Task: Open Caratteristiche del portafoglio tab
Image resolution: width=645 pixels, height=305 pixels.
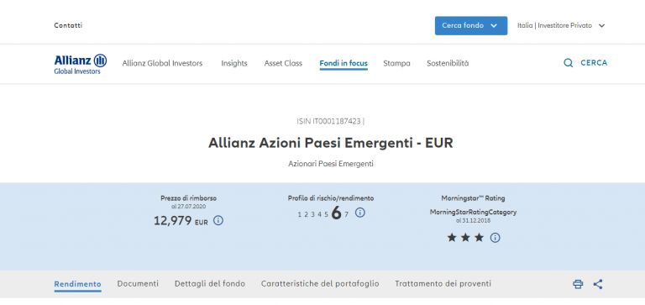Action: click(320, 284)
